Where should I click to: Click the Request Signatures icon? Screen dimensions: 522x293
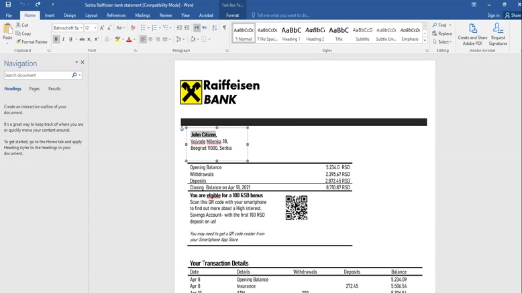click(498, 34)
